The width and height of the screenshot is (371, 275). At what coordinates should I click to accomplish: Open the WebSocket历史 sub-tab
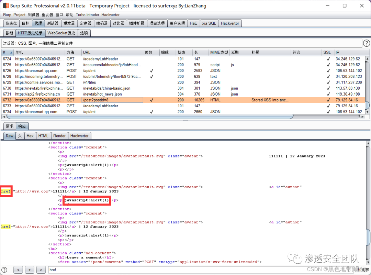pyautogui.click(x=61, y=33)
